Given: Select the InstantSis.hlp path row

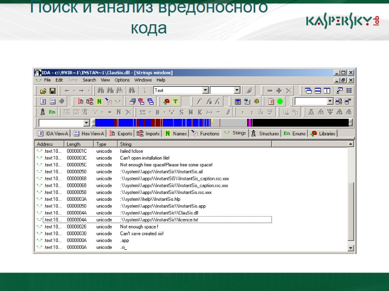Looking at the screenshot, I should click(154, 199).
